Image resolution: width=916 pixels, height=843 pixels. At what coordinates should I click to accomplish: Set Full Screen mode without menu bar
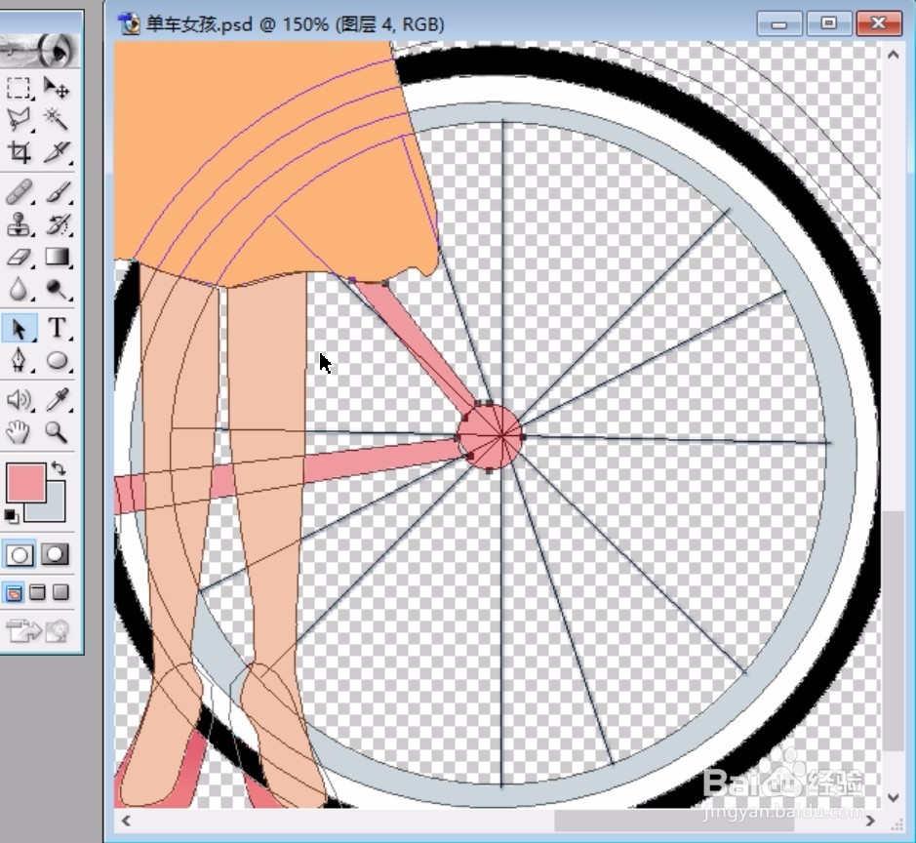pyautogui.click(x=60, y=593)
